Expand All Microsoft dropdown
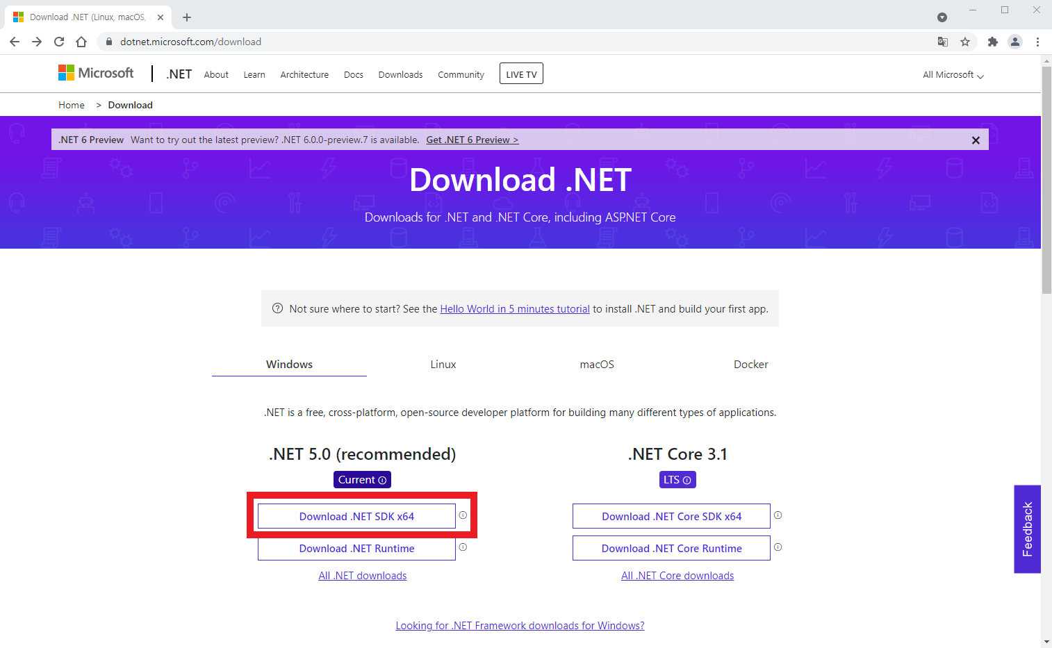This screenshot has width=1052, height=648. point(953,75)
